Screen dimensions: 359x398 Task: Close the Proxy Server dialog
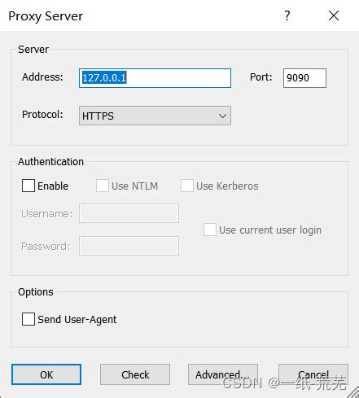[x=334, y=15]
